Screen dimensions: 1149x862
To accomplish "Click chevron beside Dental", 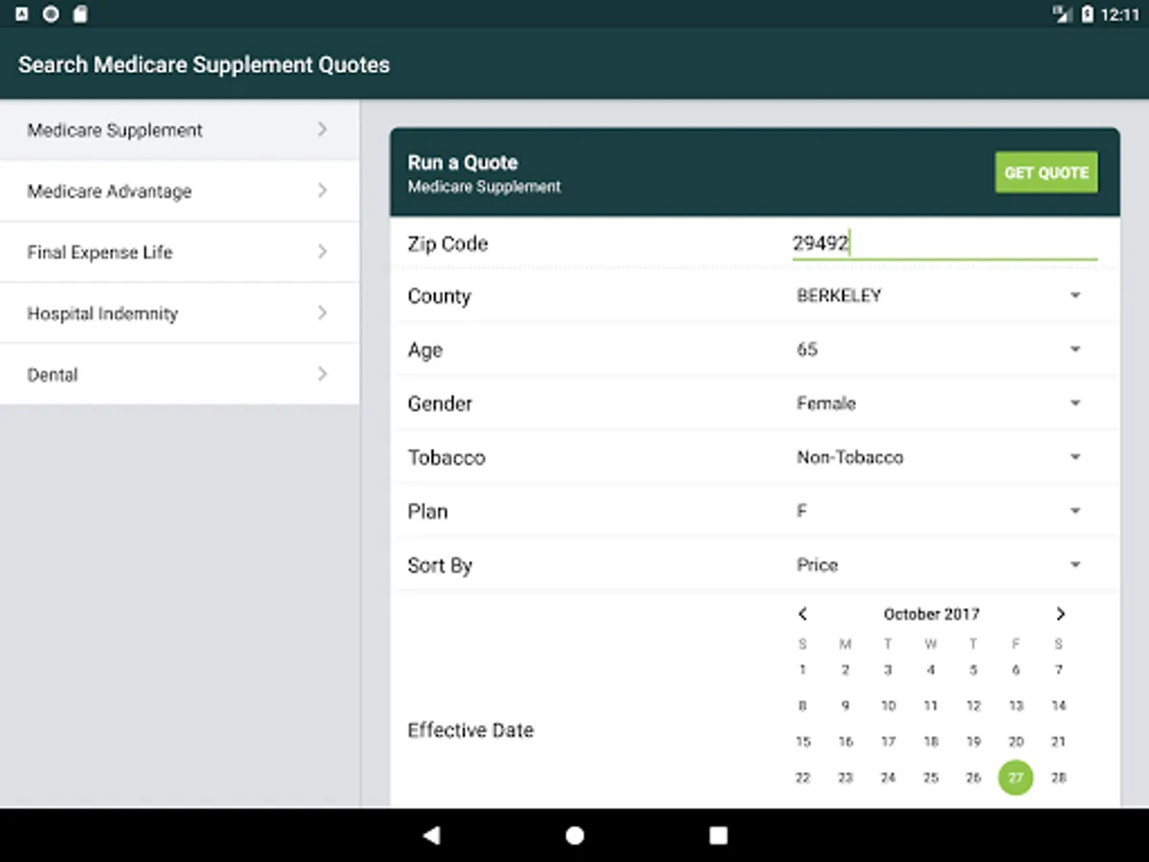I will click(x=323, y=374).
